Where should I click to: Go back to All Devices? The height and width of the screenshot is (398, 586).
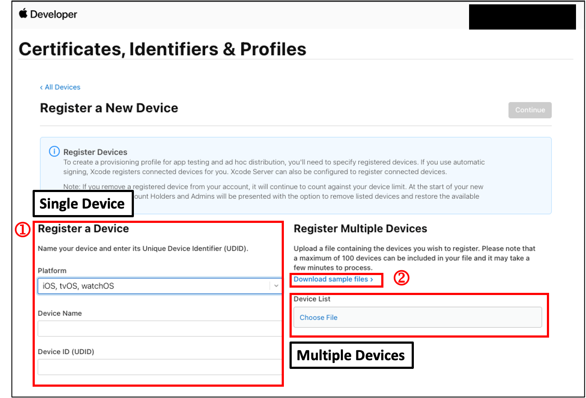click(62, 87)
